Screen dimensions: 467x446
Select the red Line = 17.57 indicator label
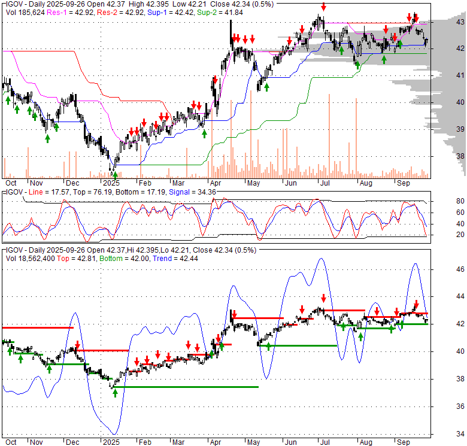(x=50, y=192)
